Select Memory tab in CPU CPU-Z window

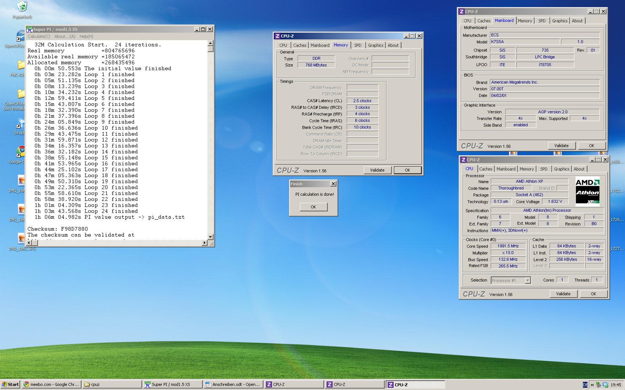pos(527,169)
